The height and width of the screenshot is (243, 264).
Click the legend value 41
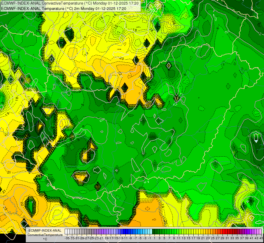252,238
